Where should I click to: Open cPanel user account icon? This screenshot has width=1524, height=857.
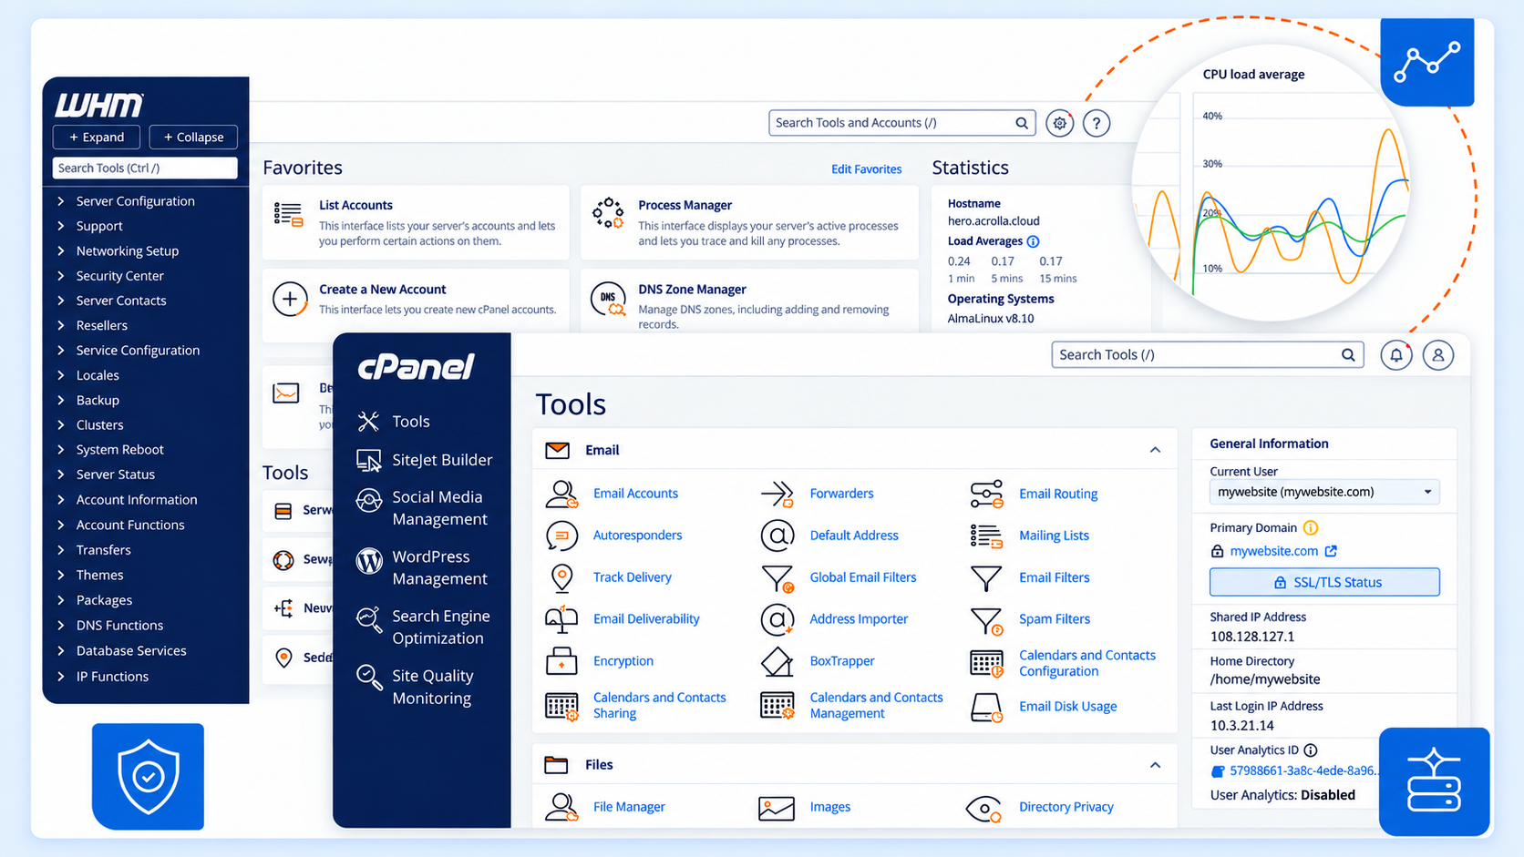pyautogui.click(x=1438, y=355)
